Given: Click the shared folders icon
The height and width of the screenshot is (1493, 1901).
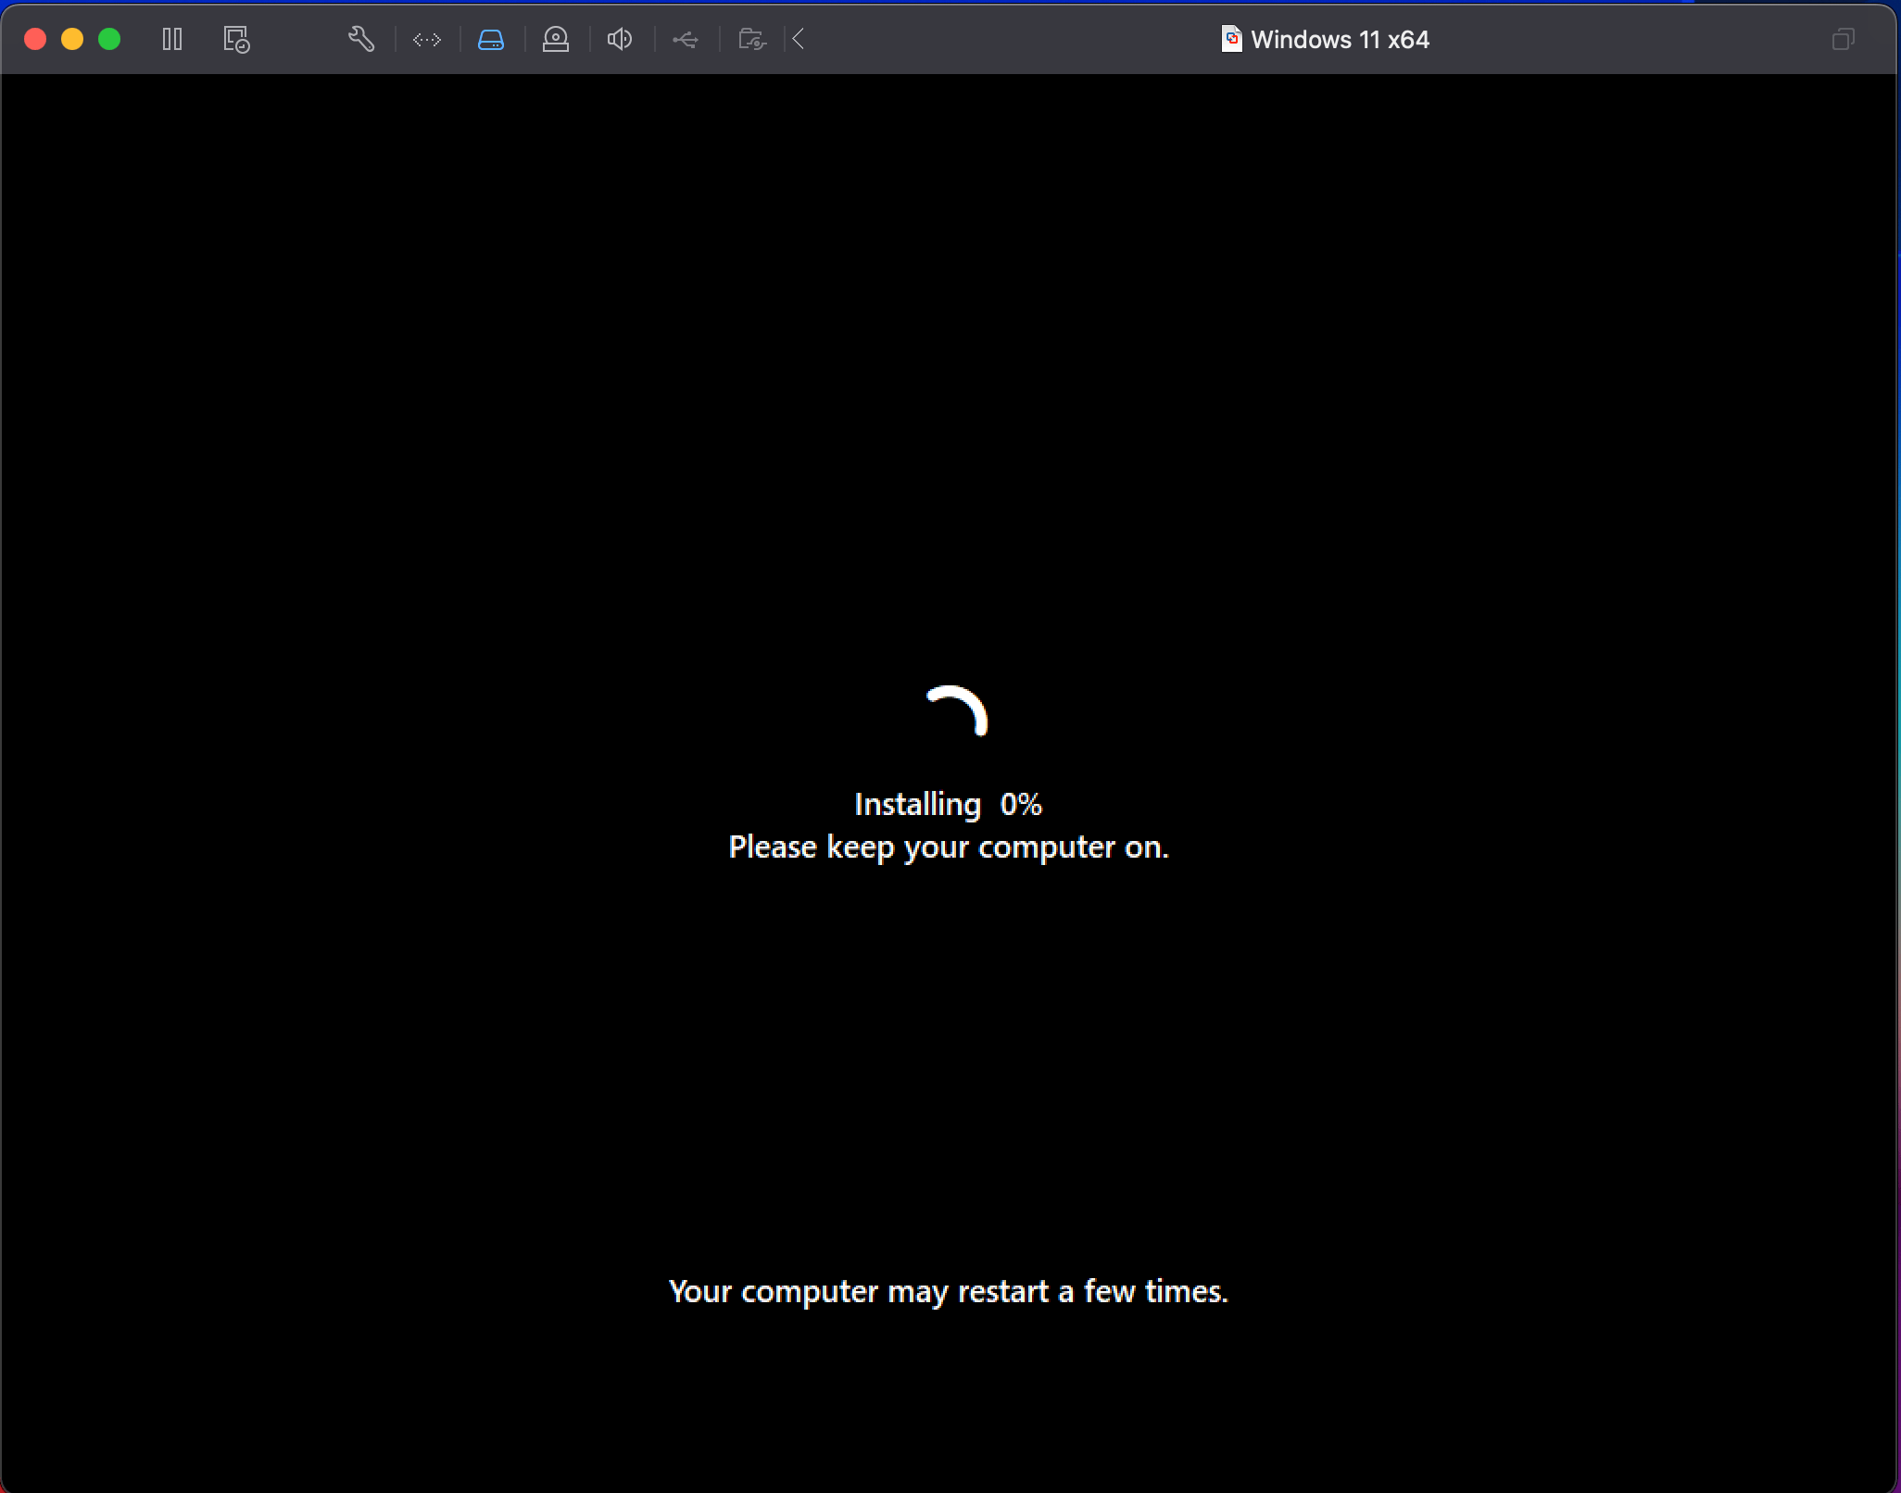Looking at the screenshot, I should 751,39.
